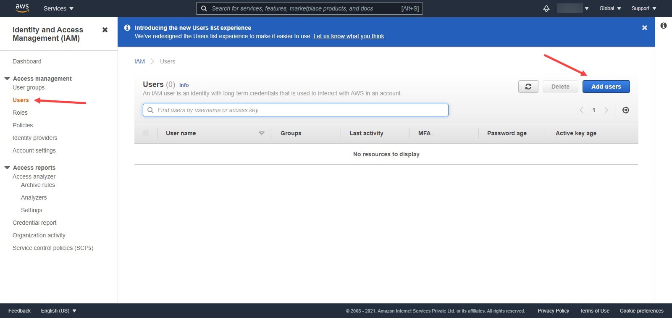The image size is (672, 318).
Task: Sort by User name column arrow
Action: 262,133
